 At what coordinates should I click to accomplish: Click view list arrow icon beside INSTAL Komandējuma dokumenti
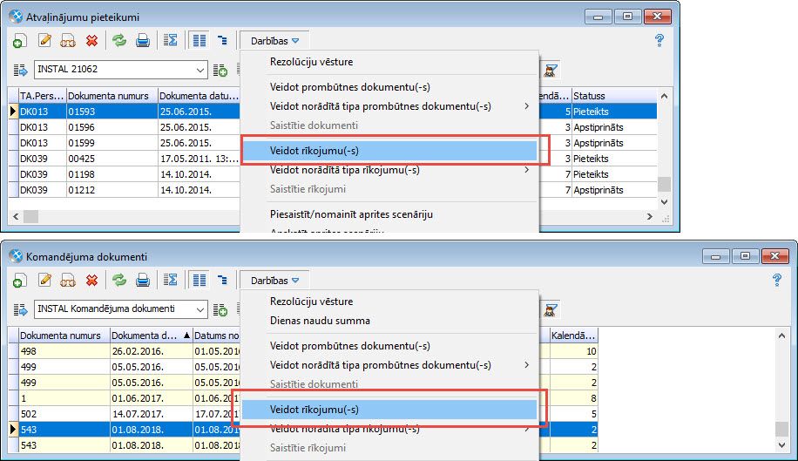[x=20, y=310]
